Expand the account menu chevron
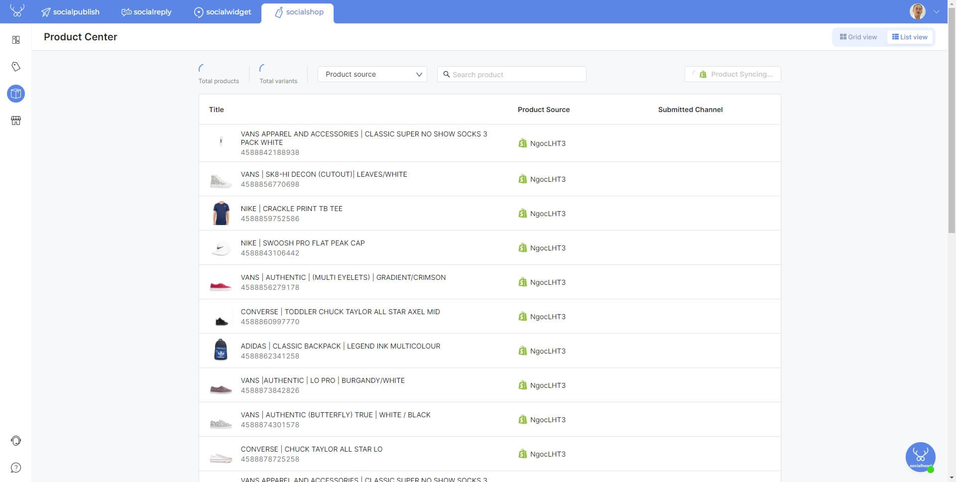 pyautogui.click(x=936, y=12)
